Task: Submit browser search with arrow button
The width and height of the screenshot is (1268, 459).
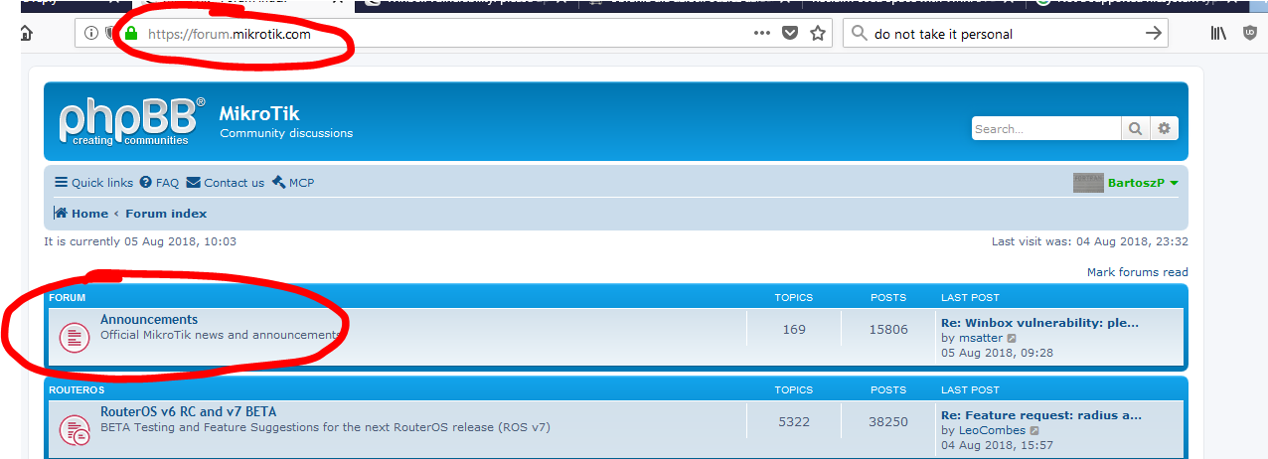Action: pos(1153,34)
